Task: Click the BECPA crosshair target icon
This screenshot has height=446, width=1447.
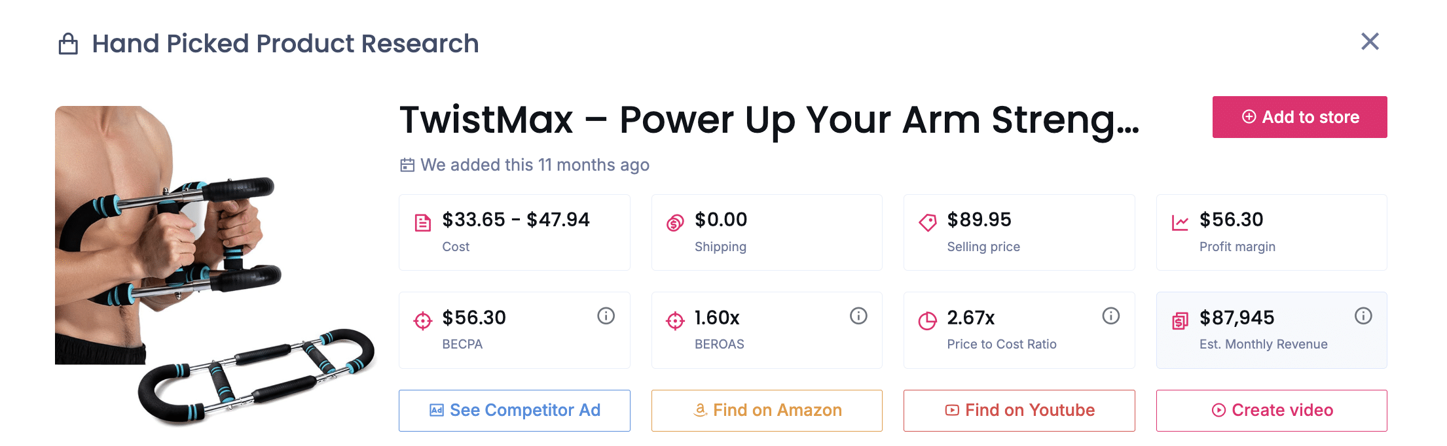Action: [423, 320]
